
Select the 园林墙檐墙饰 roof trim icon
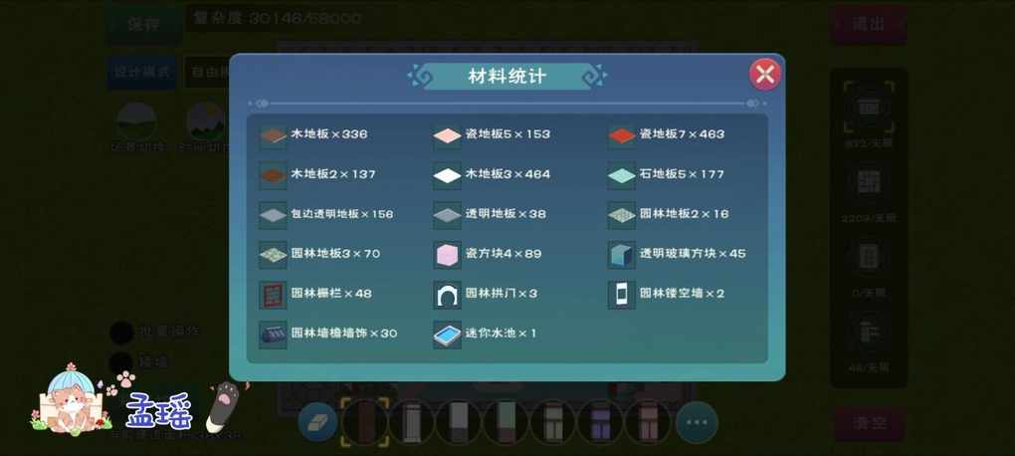(x=274, y=335)
